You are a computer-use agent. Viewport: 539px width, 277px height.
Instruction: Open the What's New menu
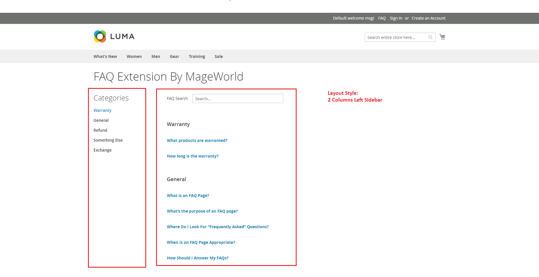pos(105,56)
